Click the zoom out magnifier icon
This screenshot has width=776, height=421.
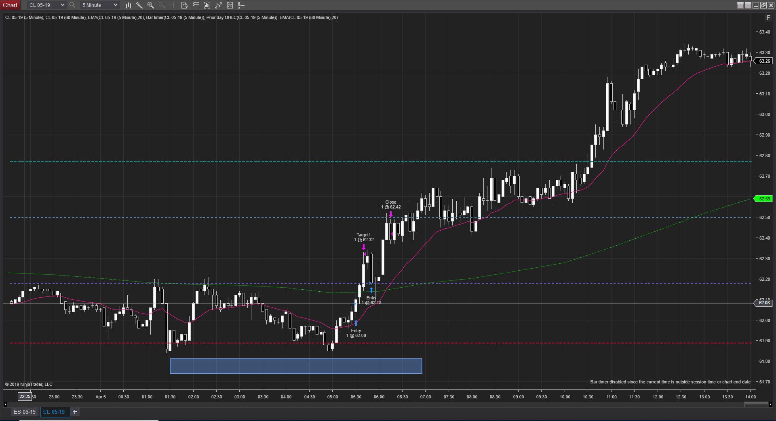coord(162,5)
